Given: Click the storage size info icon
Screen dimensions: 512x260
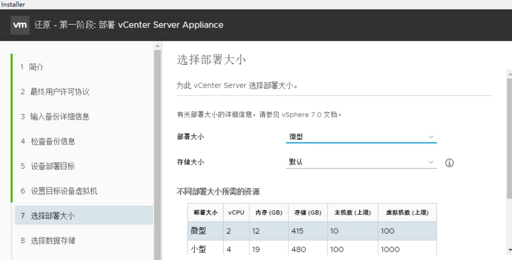Looking at the screenshot, I should click(450, 163).
